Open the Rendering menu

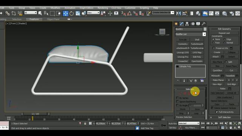pyautogui.click(x=103, y=8)
